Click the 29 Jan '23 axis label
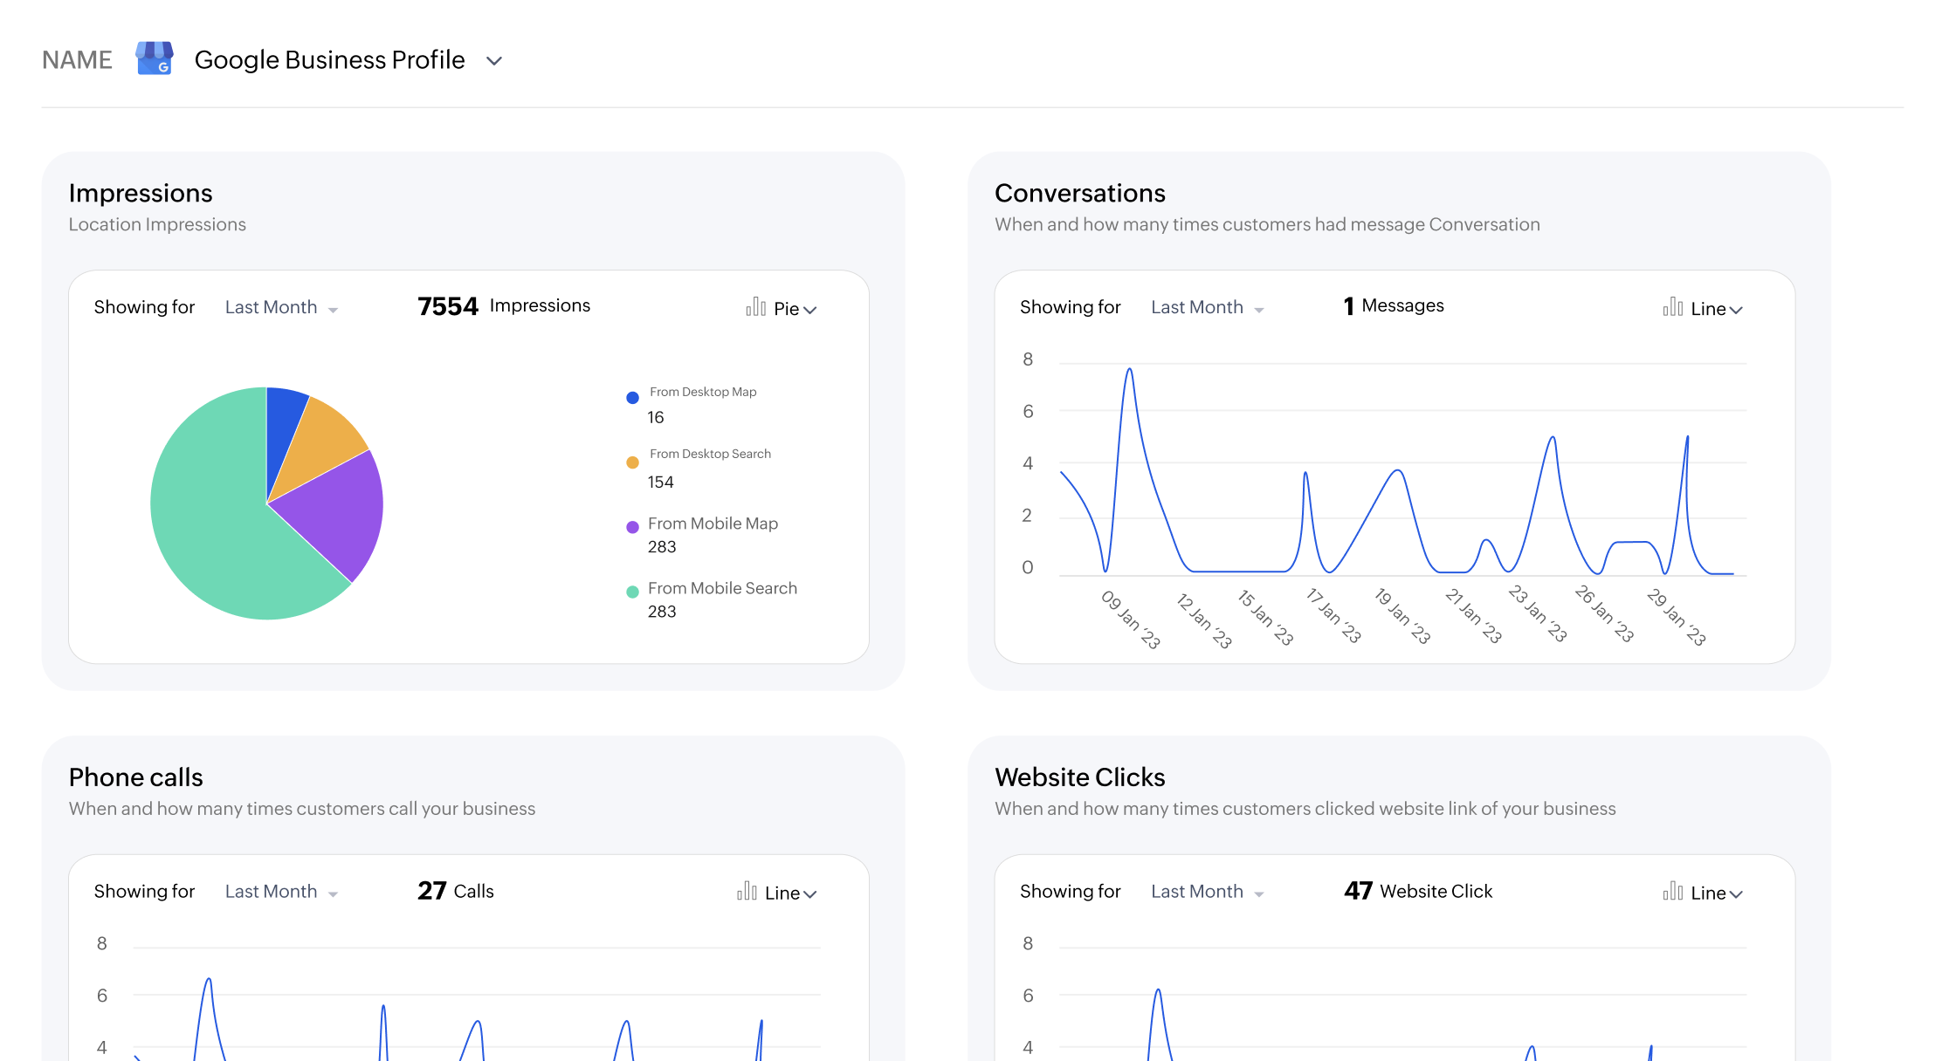Screen dimensions: 1956x1061 1676,617
